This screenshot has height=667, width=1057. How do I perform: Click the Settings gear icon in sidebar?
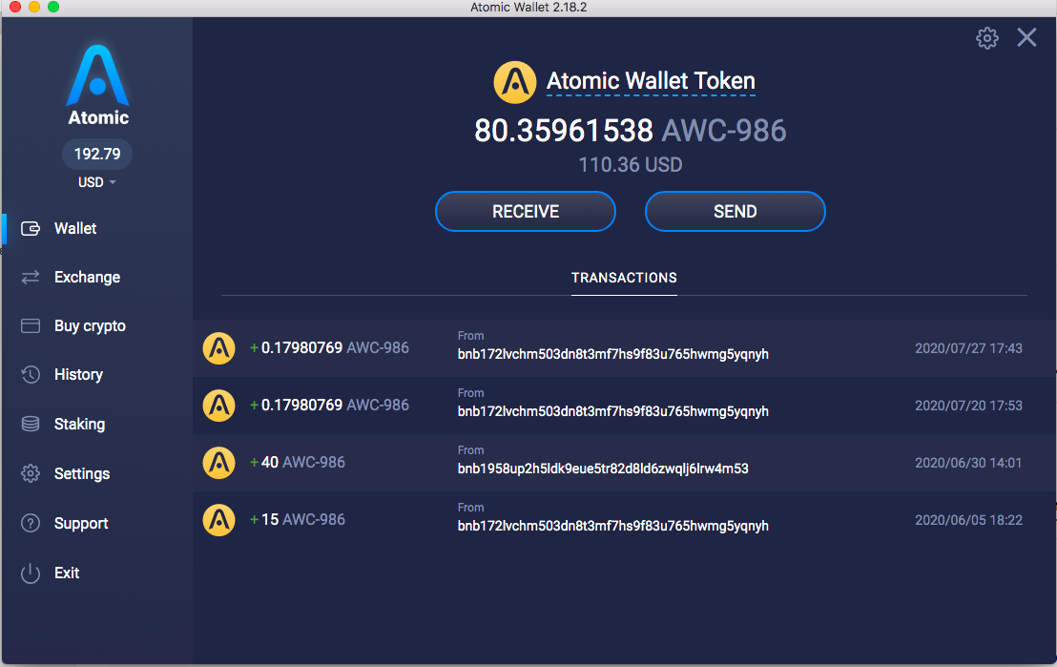tap(31, 473)
